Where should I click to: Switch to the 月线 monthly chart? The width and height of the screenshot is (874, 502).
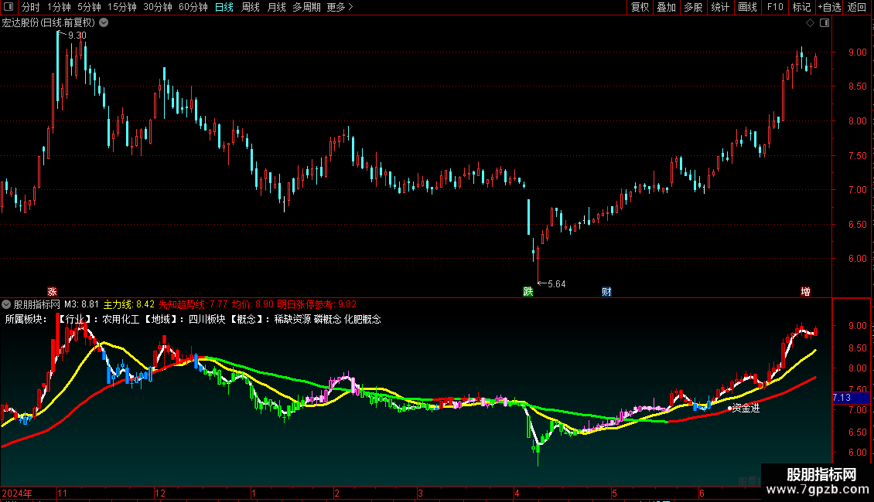[x=276, y=7]
